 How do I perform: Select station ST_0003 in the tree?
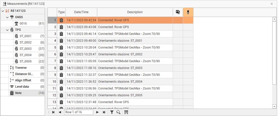(26, 49)
